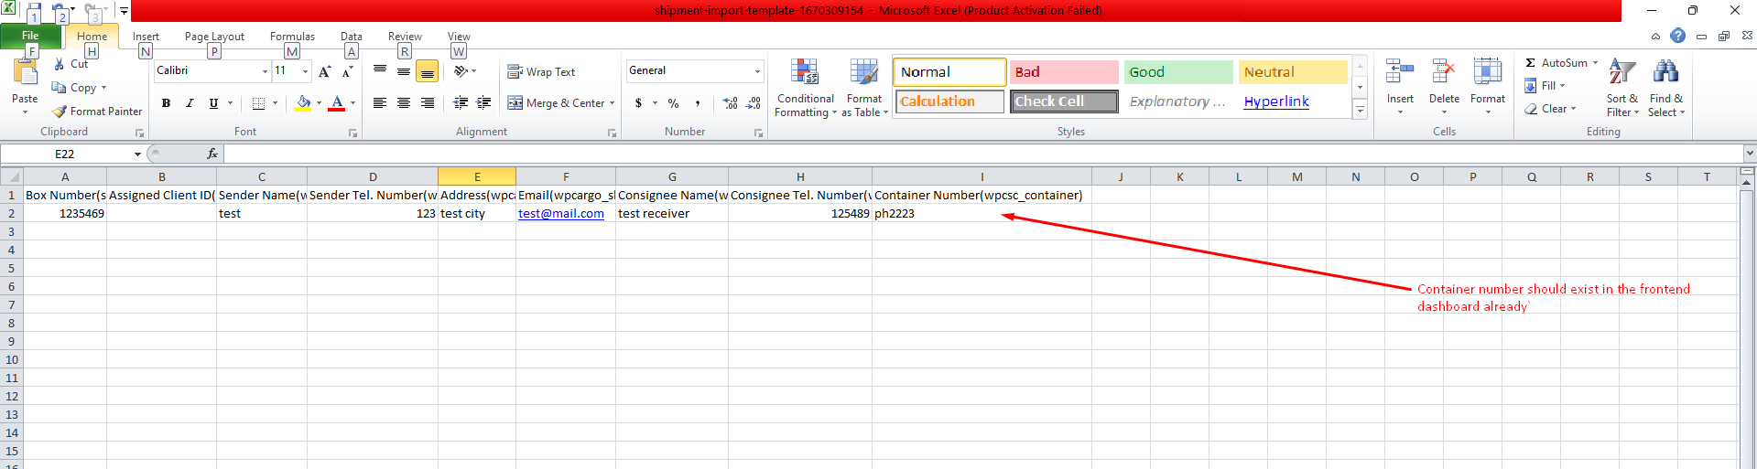Click the AutoSum sigma icon

point(1530,63)
